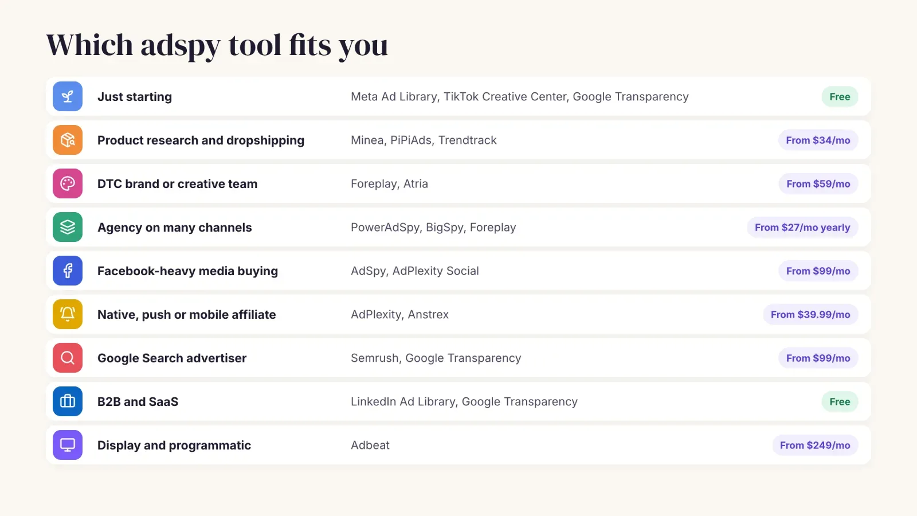Image resolution: width=917 pixels, height=516 pixels.
Task: Click 'Minea, PiPiAds, Trendtrack' tools text
Action: [x=424, y=140]
